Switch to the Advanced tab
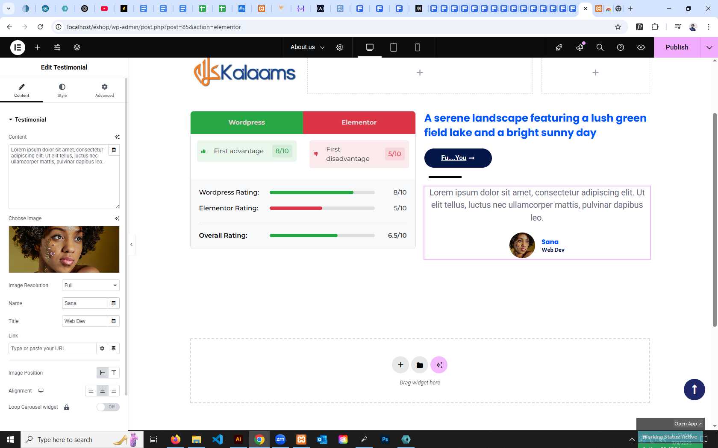Image resolution: width=718 pixels, height=448 pixels. point(105,90)
